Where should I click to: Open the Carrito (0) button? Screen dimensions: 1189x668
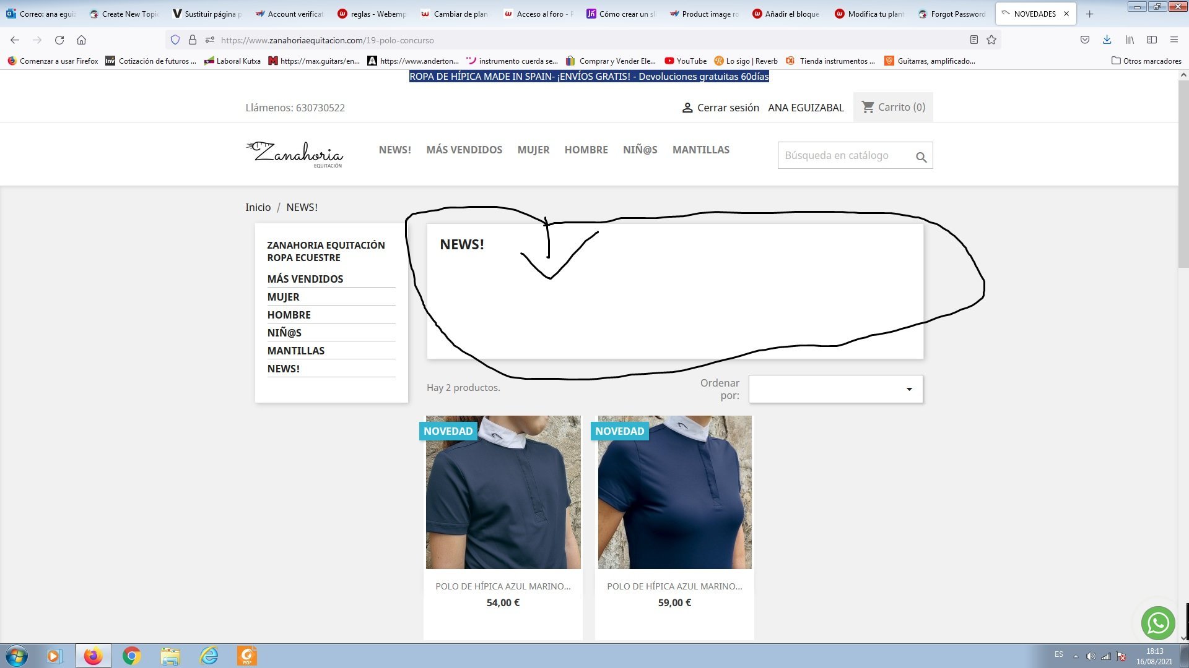(893, 107)
